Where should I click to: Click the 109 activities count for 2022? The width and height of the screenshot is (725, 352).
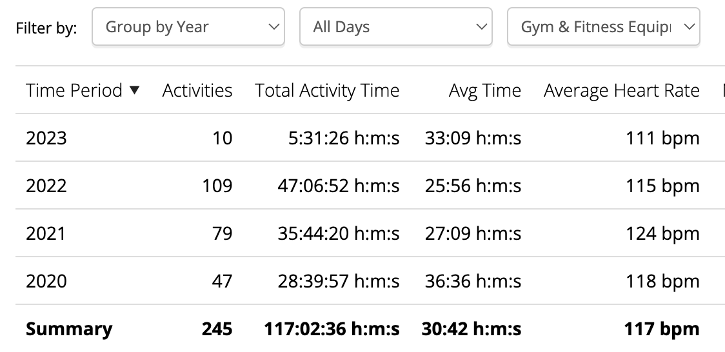(216, 186)
